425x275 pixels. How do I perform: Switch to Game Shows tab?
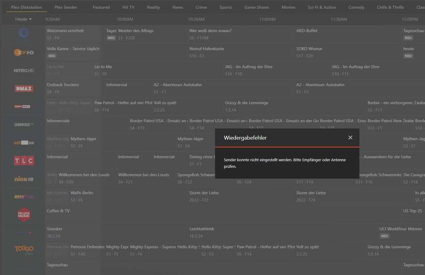coord(257,7)
